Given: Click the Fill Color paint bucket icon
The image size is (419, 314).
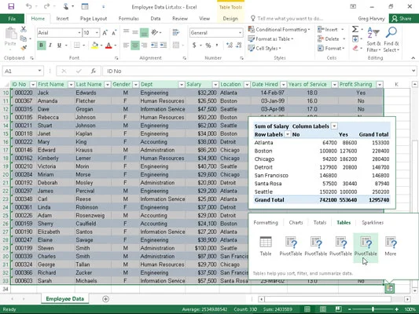Looking at the screenshot, I should tap(94, 46).
